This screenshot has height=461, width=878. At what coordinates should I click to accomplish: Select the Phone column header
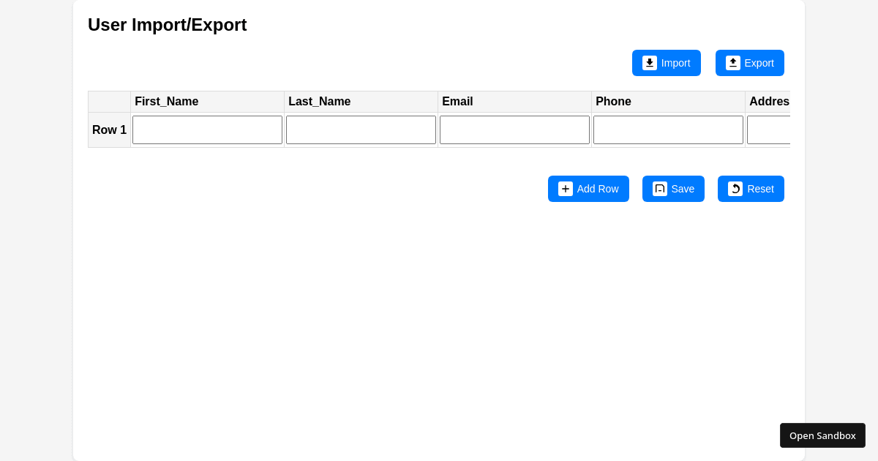coord(668,102)
